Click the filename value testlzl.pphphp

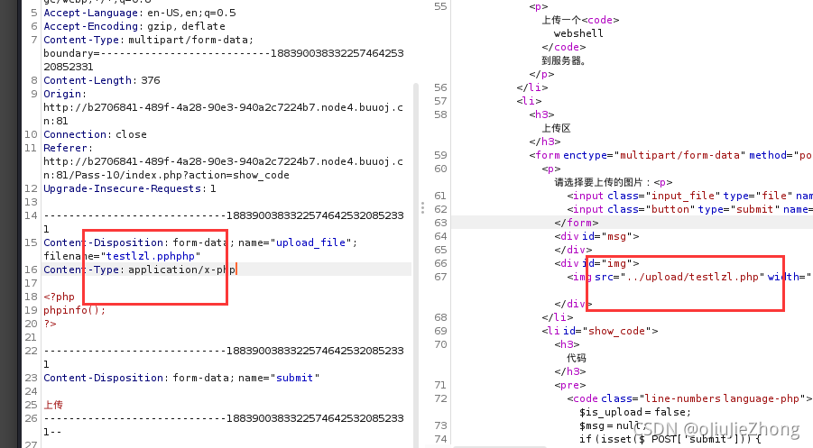(x=151, y=256)
